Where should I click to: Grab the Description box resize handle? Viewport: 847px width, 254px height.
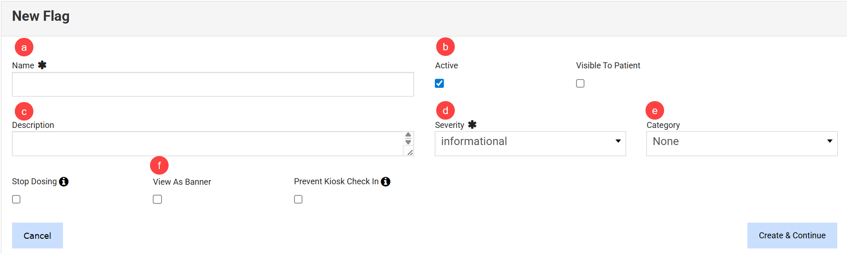[410, 152]
